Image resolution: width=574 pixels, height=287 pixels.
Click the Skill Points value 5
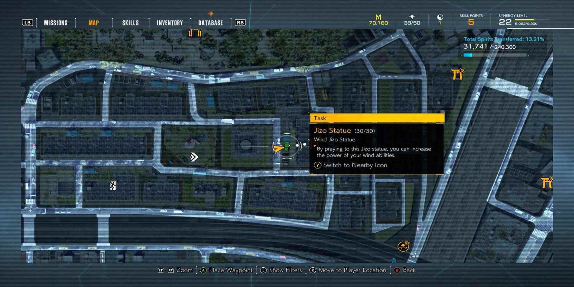point(471,22)
